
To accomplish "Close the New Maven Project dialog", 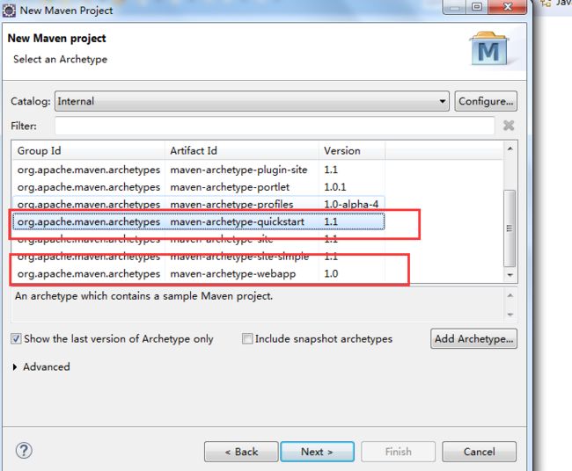I will click(508, 6).
